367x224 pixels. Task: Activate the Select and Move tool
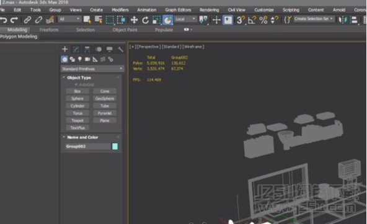tap(134, 20)
